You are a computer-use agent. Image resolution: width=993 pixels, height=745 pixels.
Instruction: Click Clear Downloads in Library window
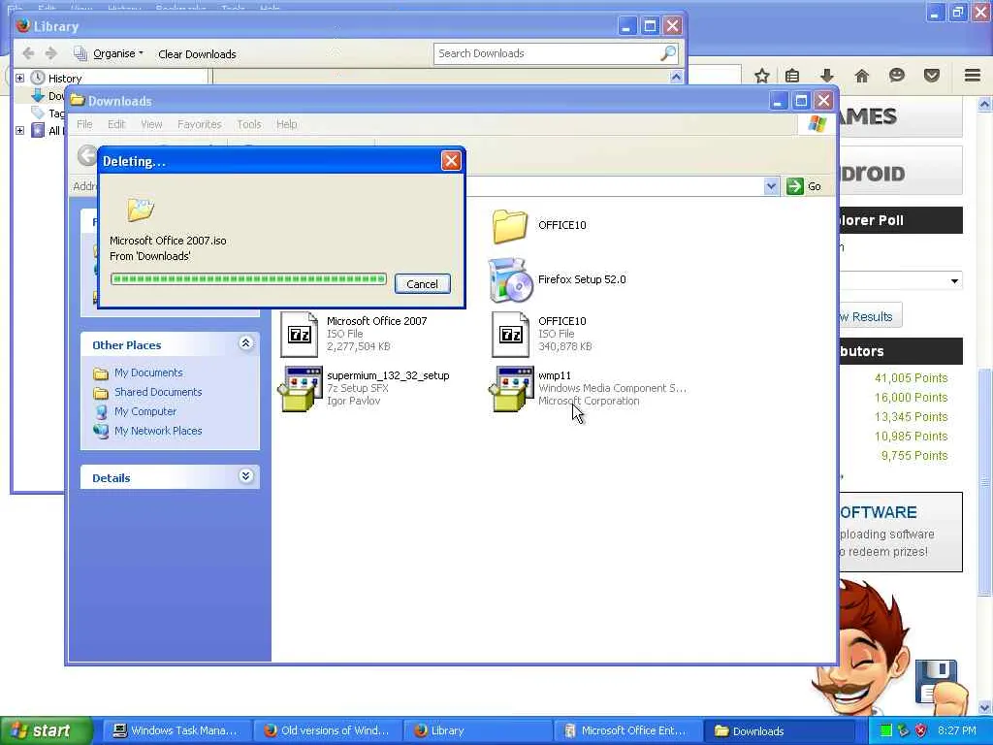click(x=197, y=54)
